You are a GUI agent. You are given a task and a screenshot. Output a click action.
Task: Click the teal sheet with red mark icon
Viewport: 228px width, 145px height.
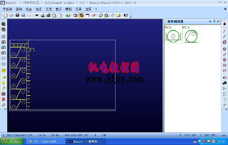tap(3, 53)
